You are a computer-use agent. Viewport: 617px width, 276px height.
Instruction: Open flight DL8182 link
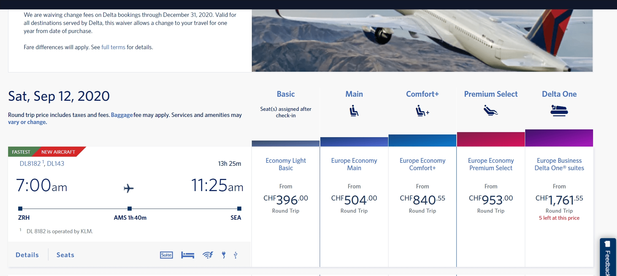(30, 163)
